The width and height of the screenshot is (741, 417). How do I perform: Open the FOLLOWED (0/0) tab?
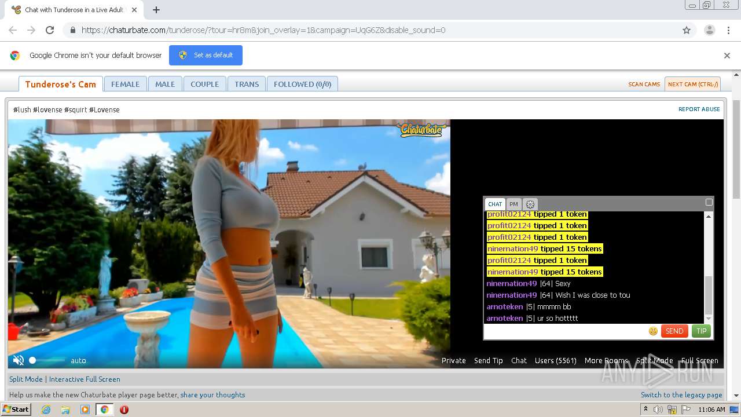pyautogui.click(x=302, y=84)
